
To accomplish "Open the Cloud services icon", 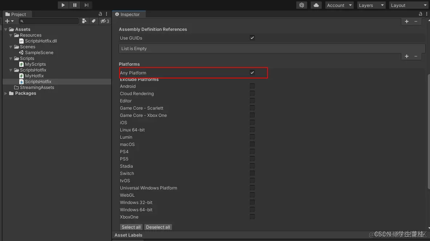I will coord(316,5).
